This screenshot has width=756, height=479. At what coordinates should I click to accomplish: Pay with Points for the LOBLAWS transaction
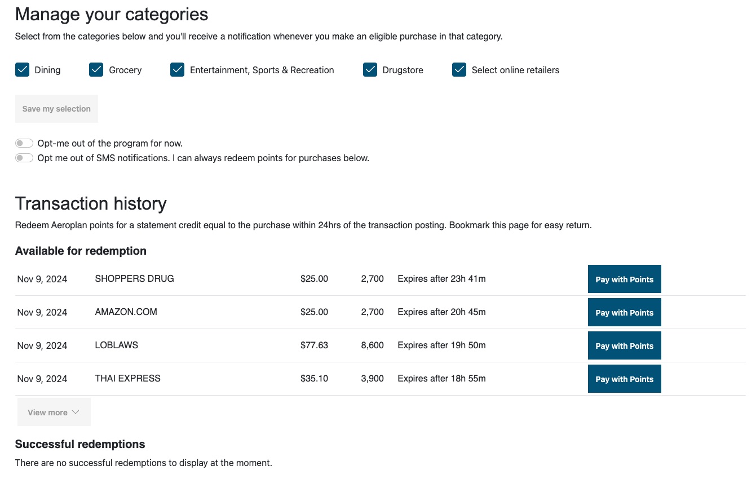tap(624, 345)
